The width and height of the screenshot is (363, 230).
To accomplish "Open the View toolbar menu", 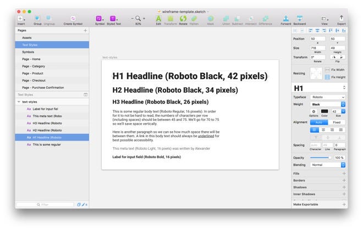I will click(x=324, y=19).
